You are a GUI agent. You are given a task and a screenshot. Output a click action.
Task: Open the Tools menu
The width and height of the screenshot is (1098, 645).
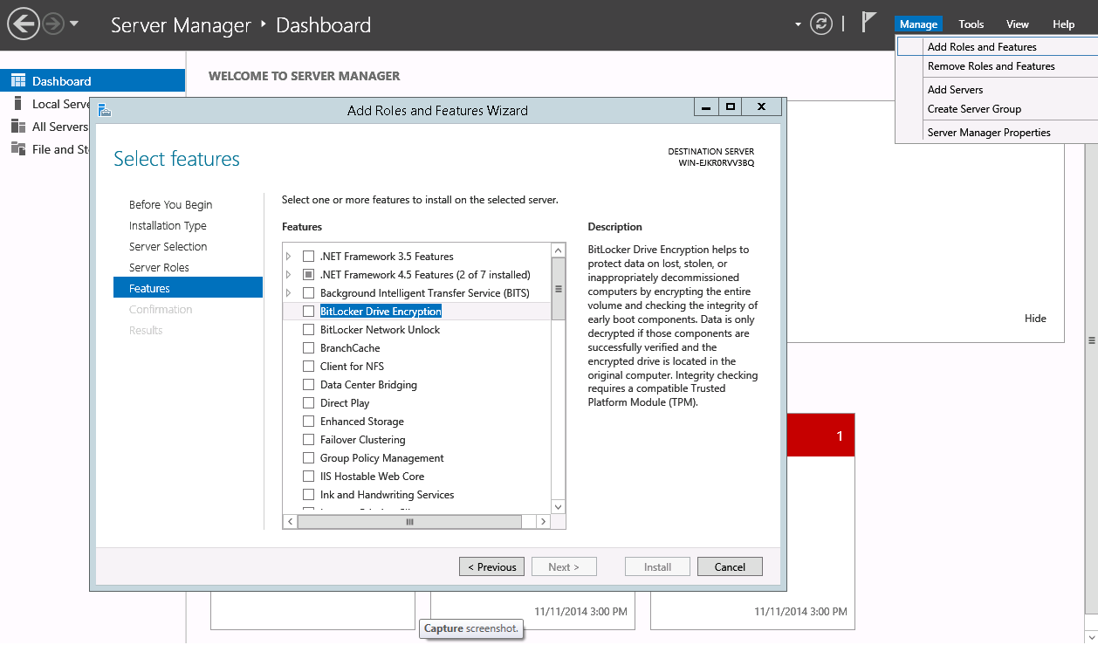(x=971, y=24)
